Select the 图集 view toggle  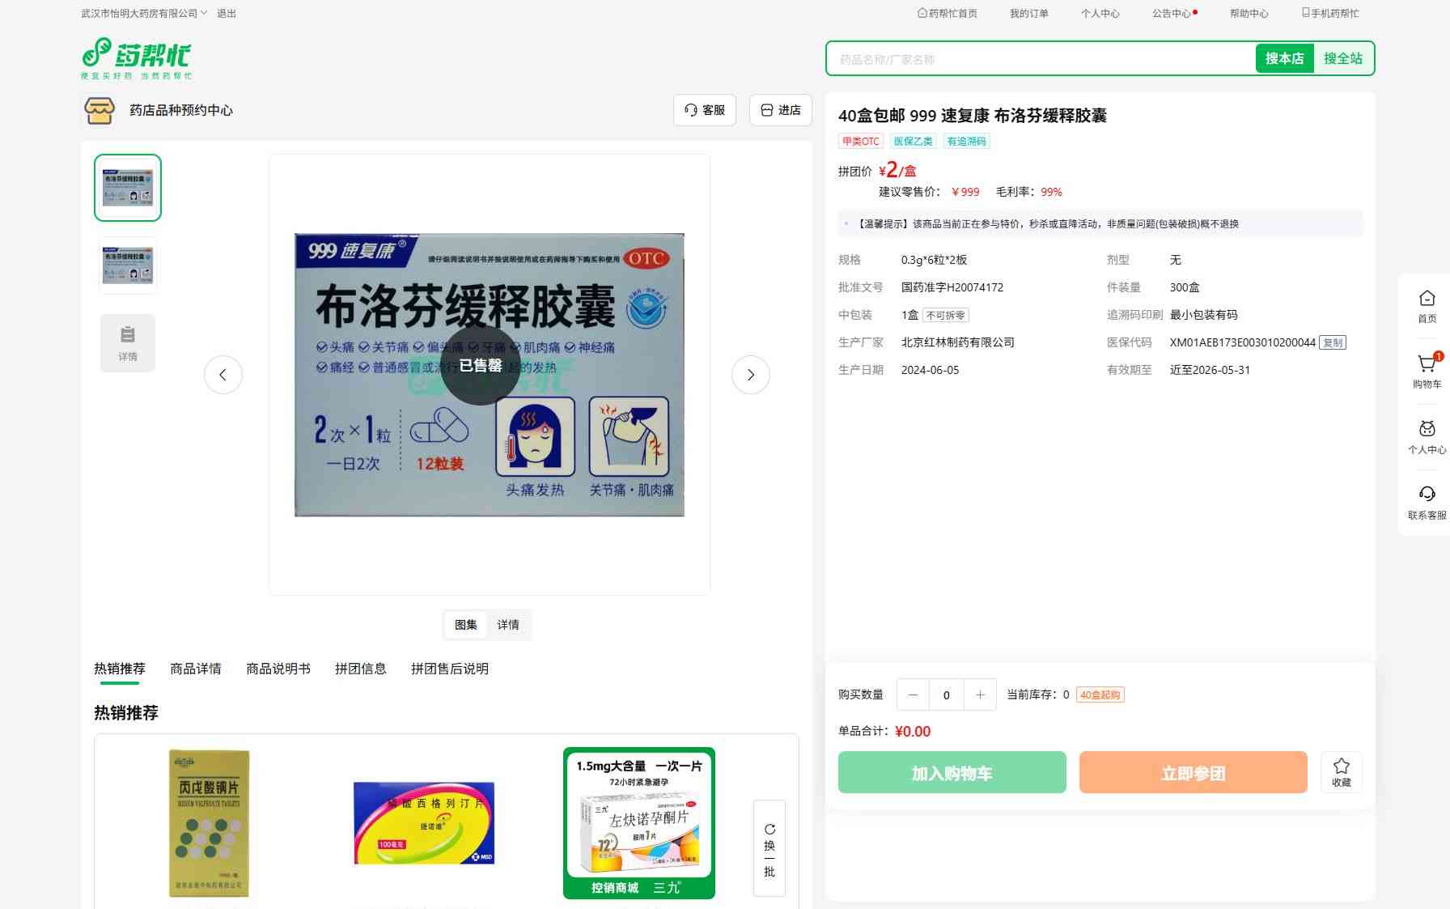tap(466, 625)
